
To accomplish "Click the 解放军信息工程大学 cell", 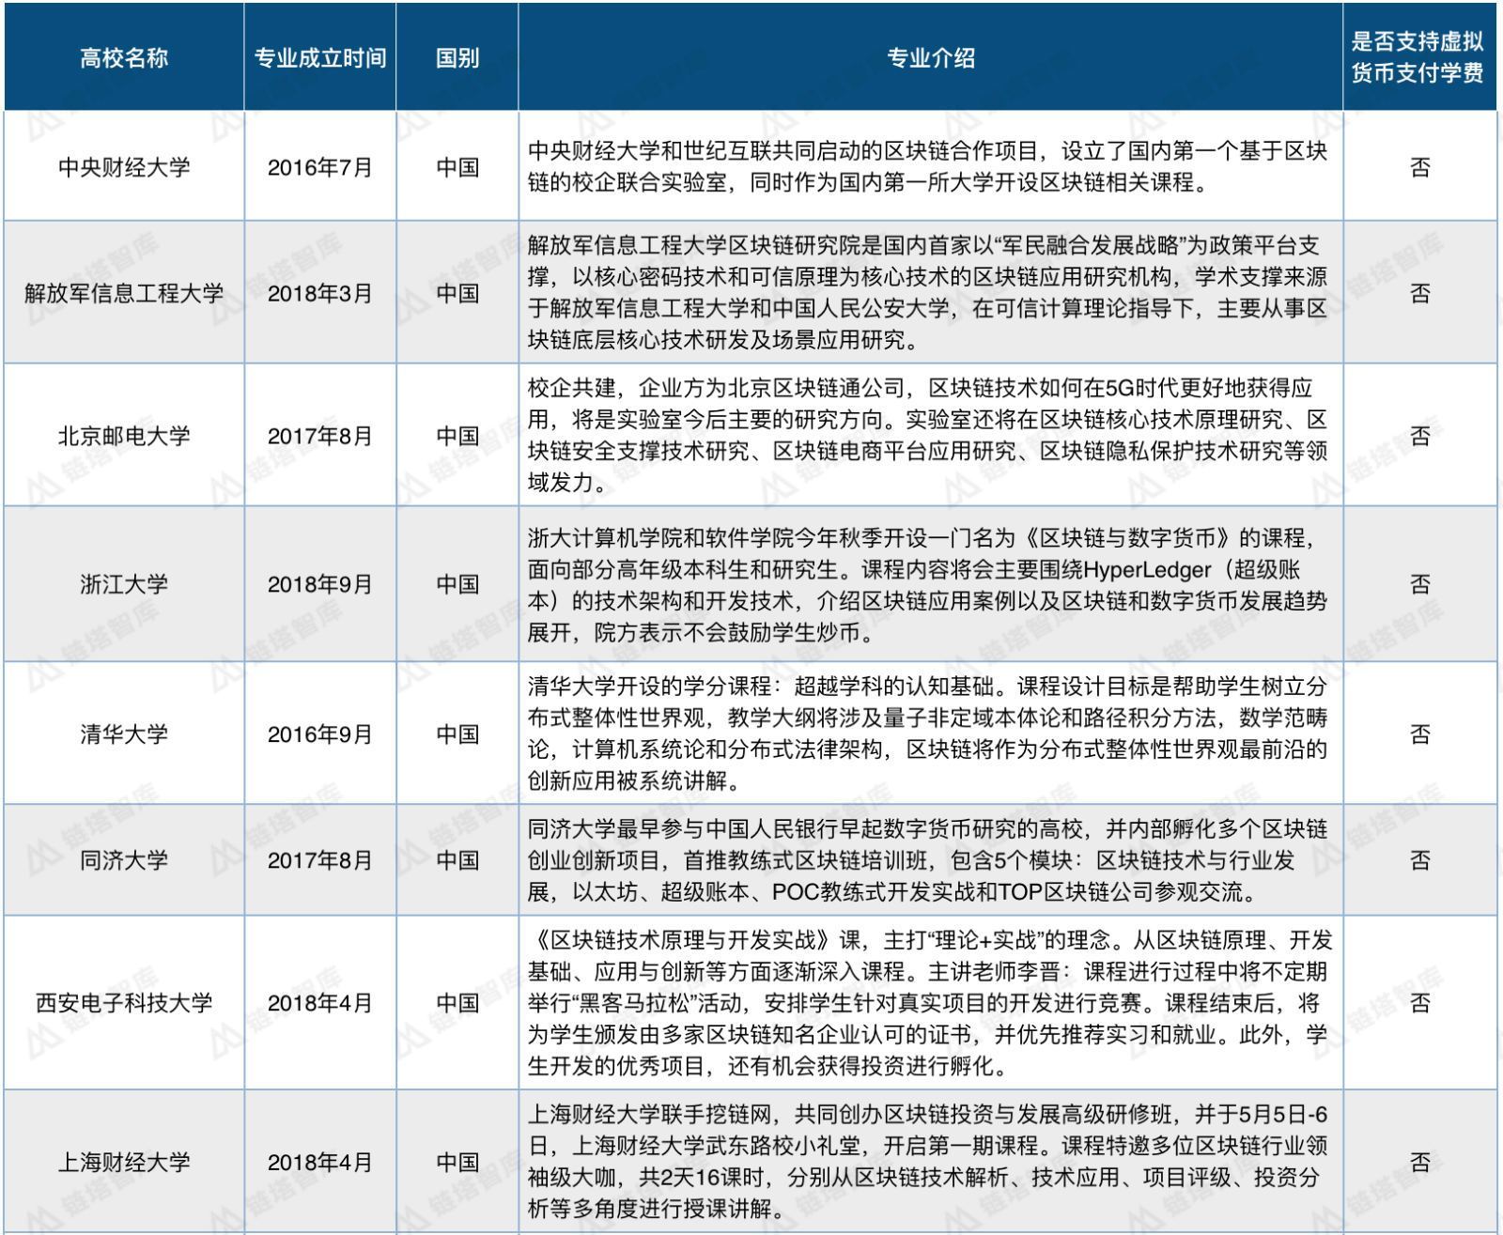I will tap(124, 293).
